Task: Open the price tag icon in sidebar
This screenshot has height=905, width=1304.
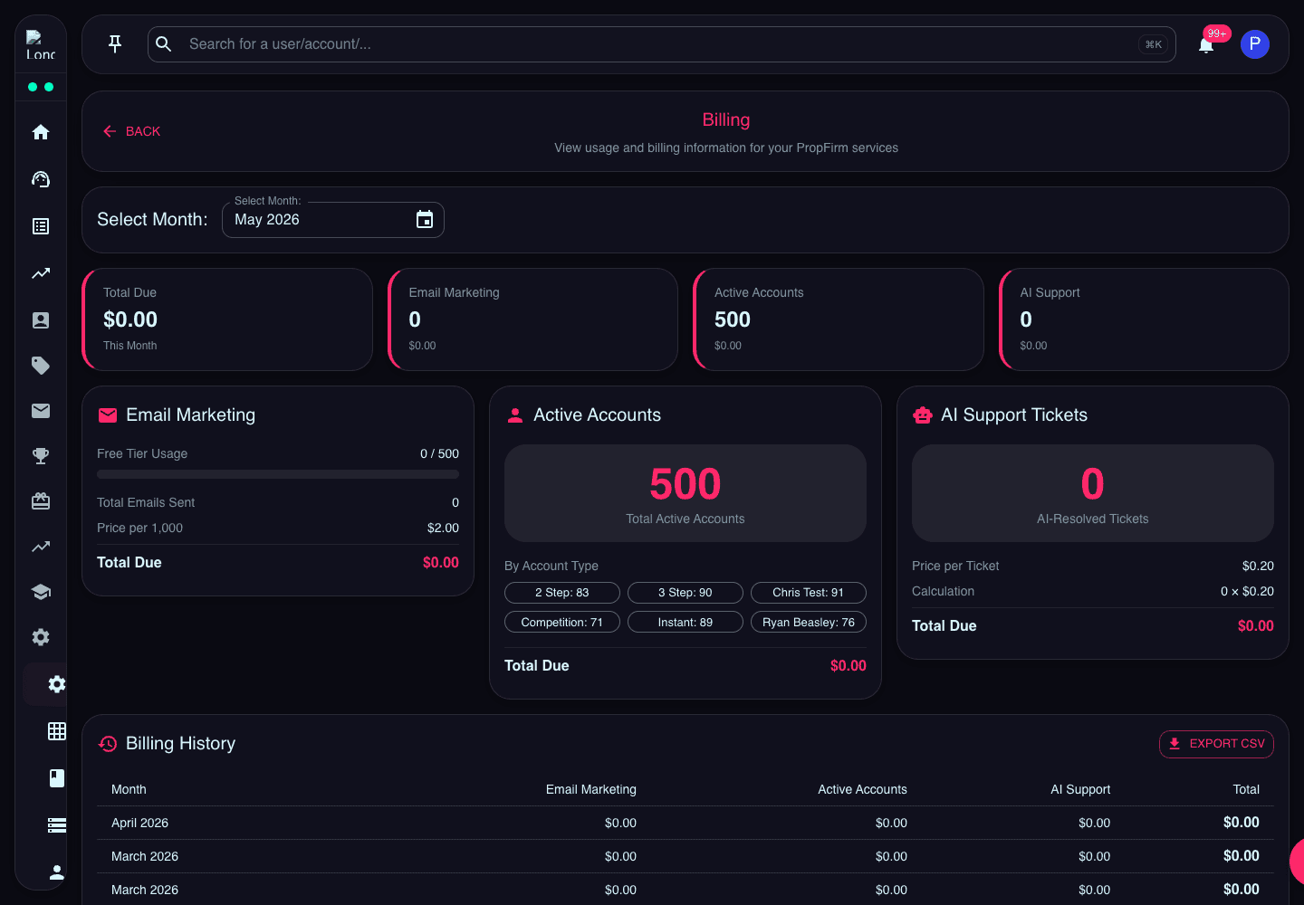Action: pyautogui.click(x=41, y=366)
